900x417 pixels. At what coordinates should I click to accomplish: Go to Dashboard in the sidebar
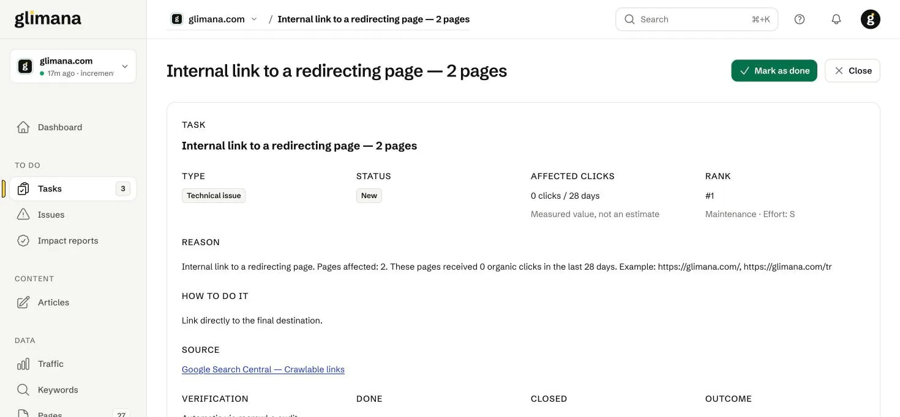(x=73, y=127)
